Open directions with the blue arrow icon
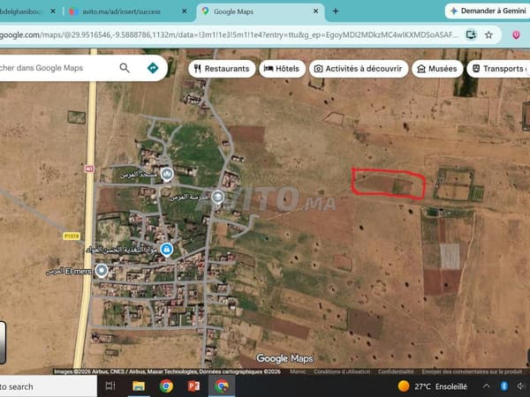The image size is (530, 397). coord(153,68)
